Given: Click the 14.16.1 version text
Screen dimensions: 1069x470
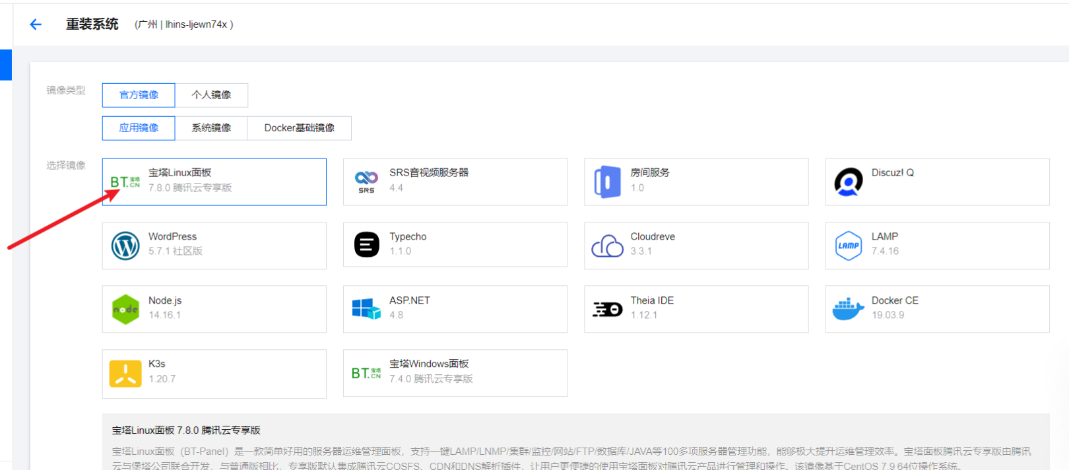Looking at the screenshot, I should pos(165,315).
